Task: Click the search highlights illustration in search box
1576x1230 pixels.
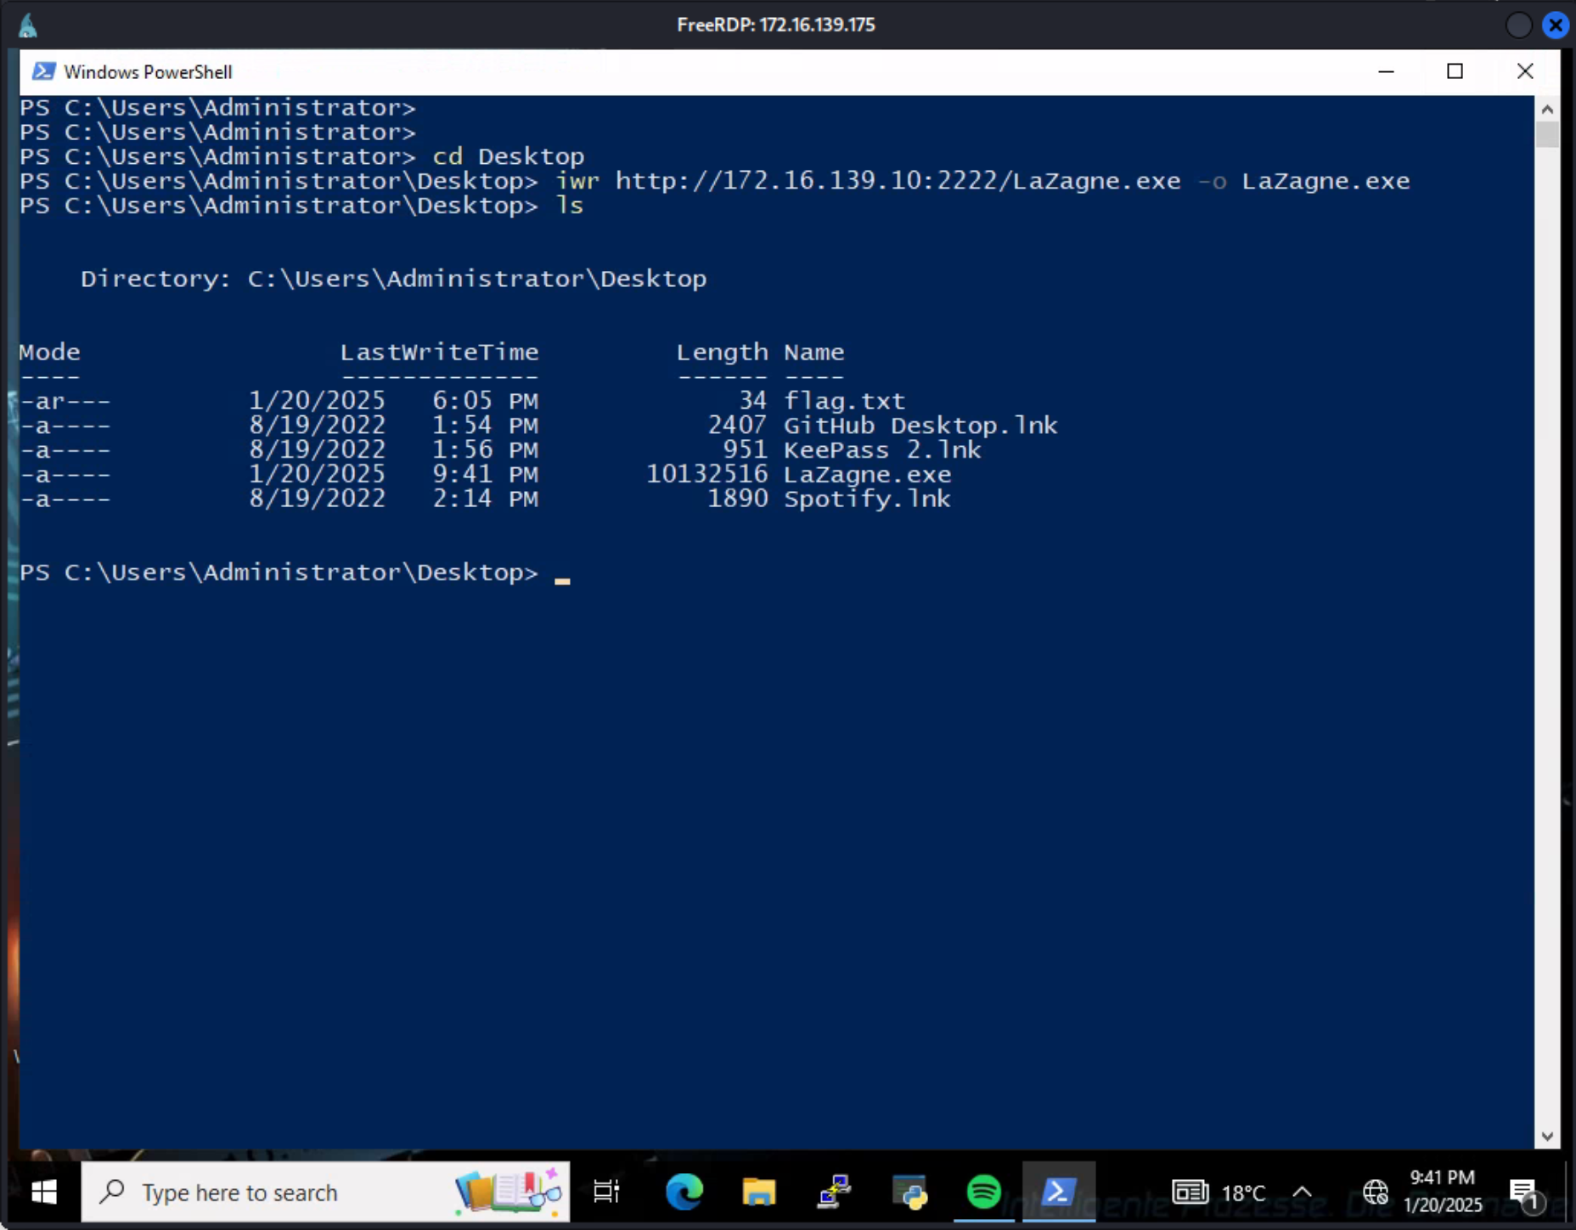Action: coord(509,1191)
